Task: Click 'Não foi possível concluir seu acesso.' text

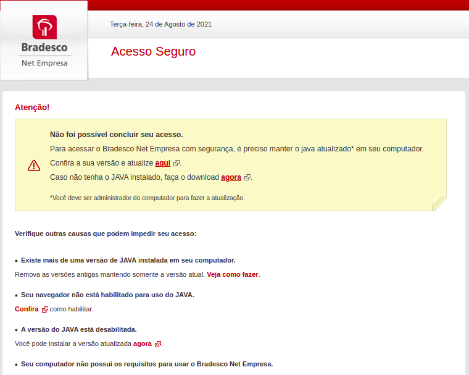Action: pyautogui.click(x=117, y=135)
